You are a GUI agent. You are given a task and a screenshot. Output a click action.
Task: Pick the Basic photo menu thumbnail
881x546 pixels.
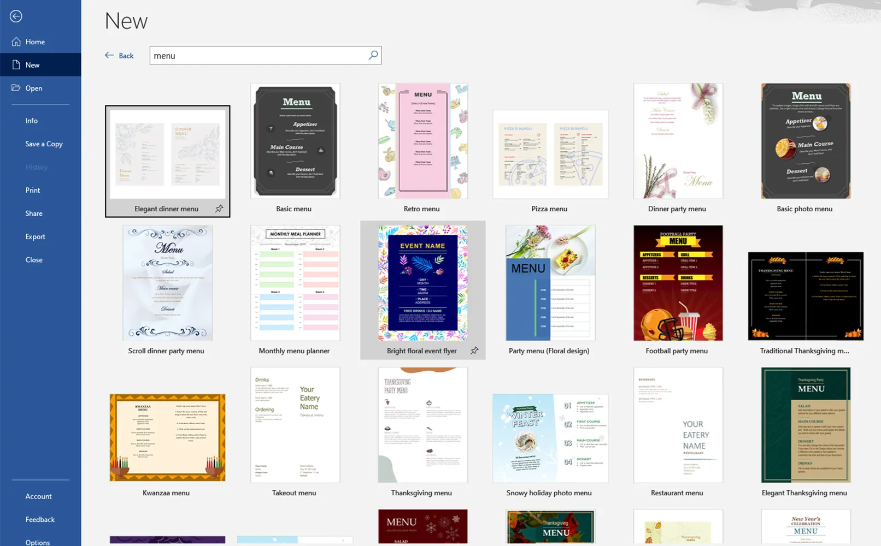coord(806,141)
